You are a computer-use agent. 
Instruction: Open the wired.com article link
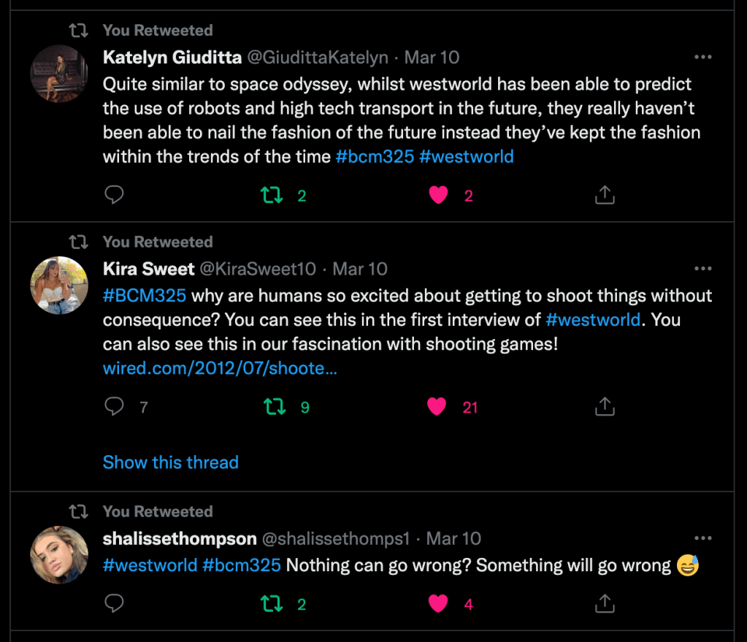[x=219, y=368]
